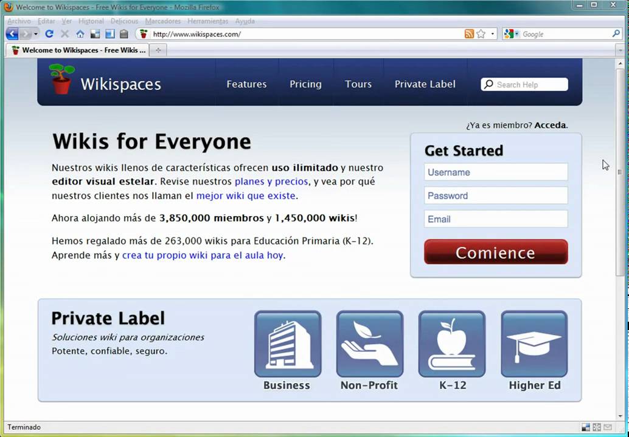The height and width of the screenshot is (437, 629).
Task: Follow 'crea tu propio wiki para el aula hoy'
Action: pos(203,256)
